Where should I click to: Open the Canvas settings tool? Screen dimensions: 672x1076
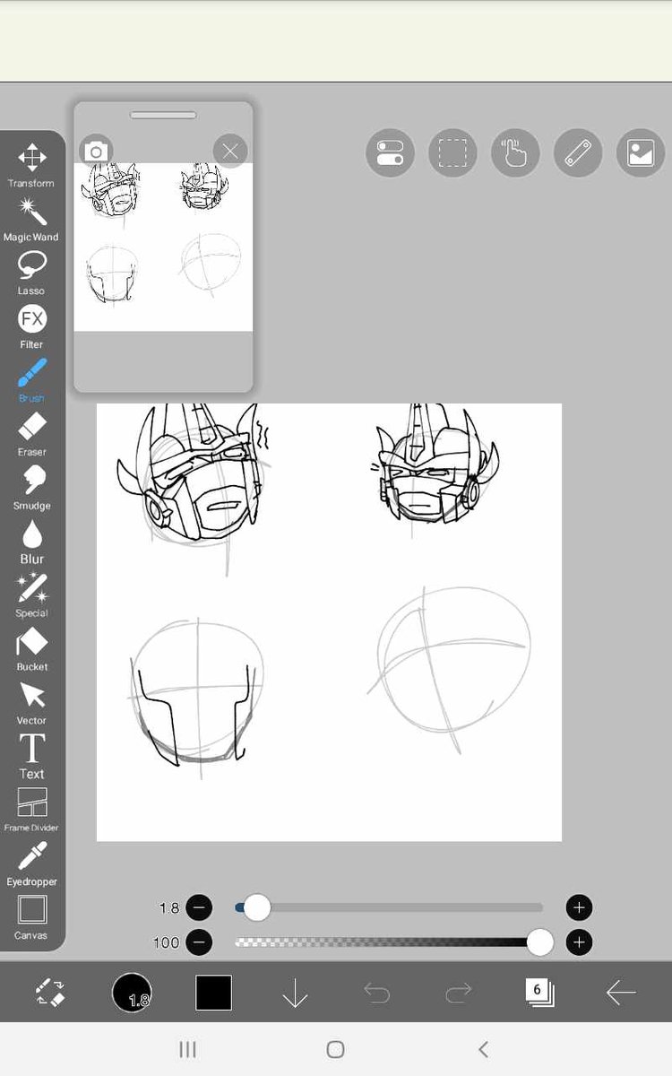coord(31,917)
